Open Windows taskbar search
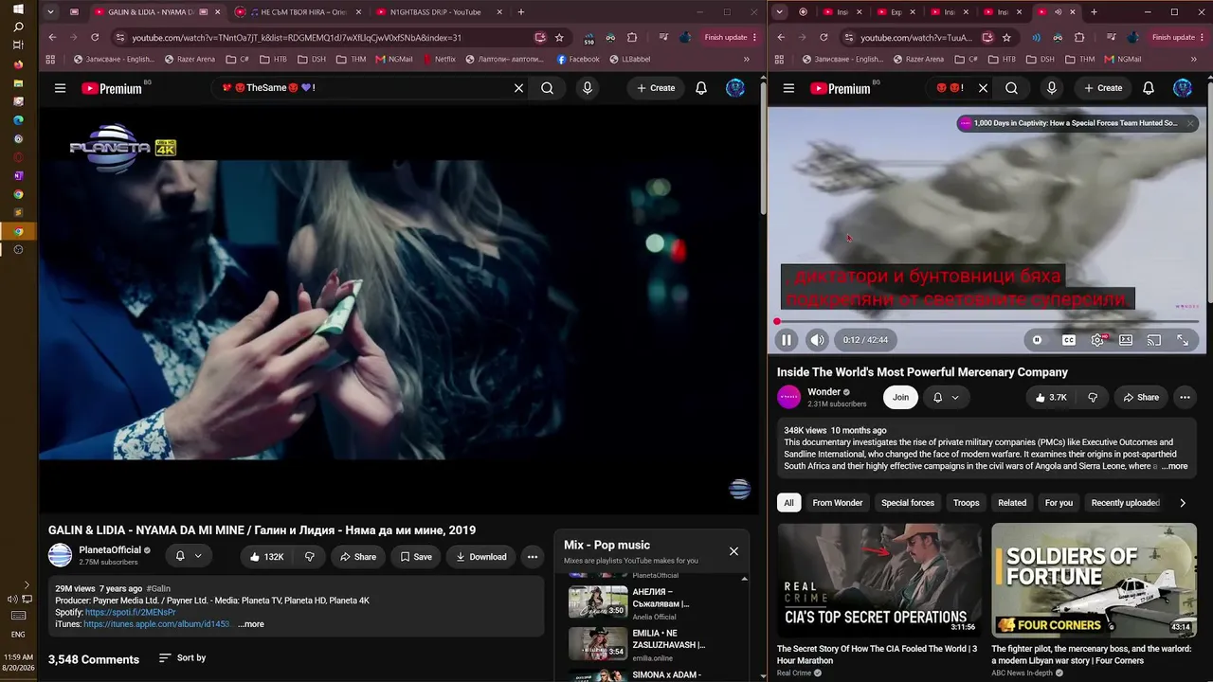 18,27
